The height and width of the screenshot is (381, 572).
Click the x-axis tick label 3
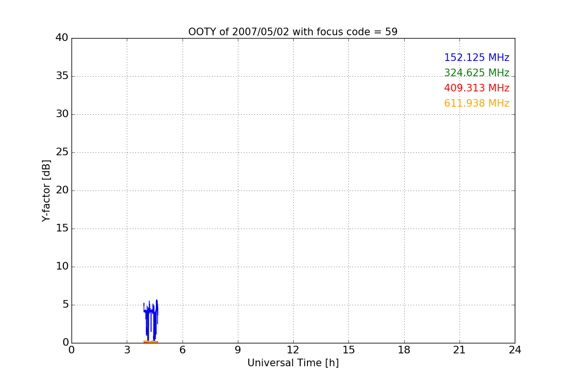coord(127,350)
